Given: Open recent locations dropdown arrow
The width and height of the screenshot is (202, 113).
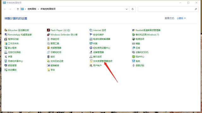Looking at the screenshot, I should click(x=14, y=9).
